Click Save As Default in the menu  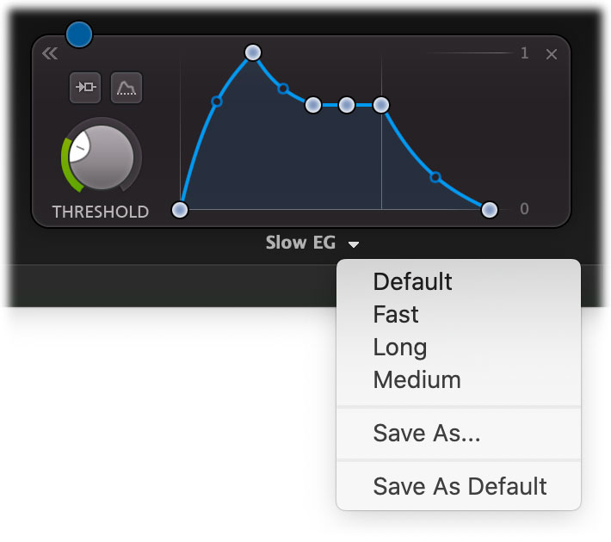pyautogui.click(x=459, y=486)
